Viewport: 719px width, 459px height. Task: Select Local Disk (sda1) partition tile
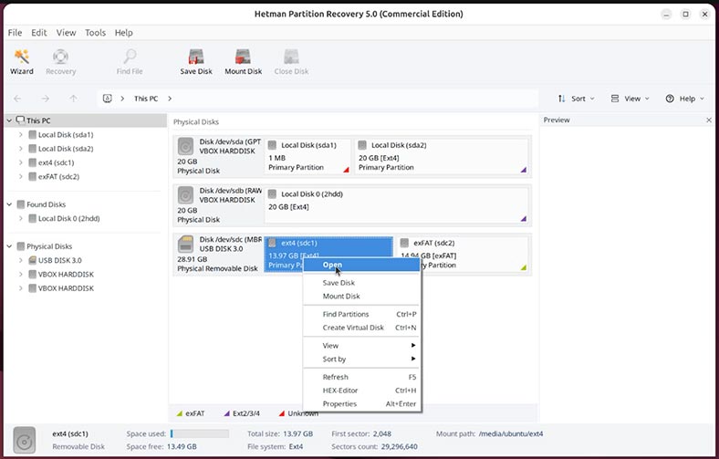coord(307,156)
